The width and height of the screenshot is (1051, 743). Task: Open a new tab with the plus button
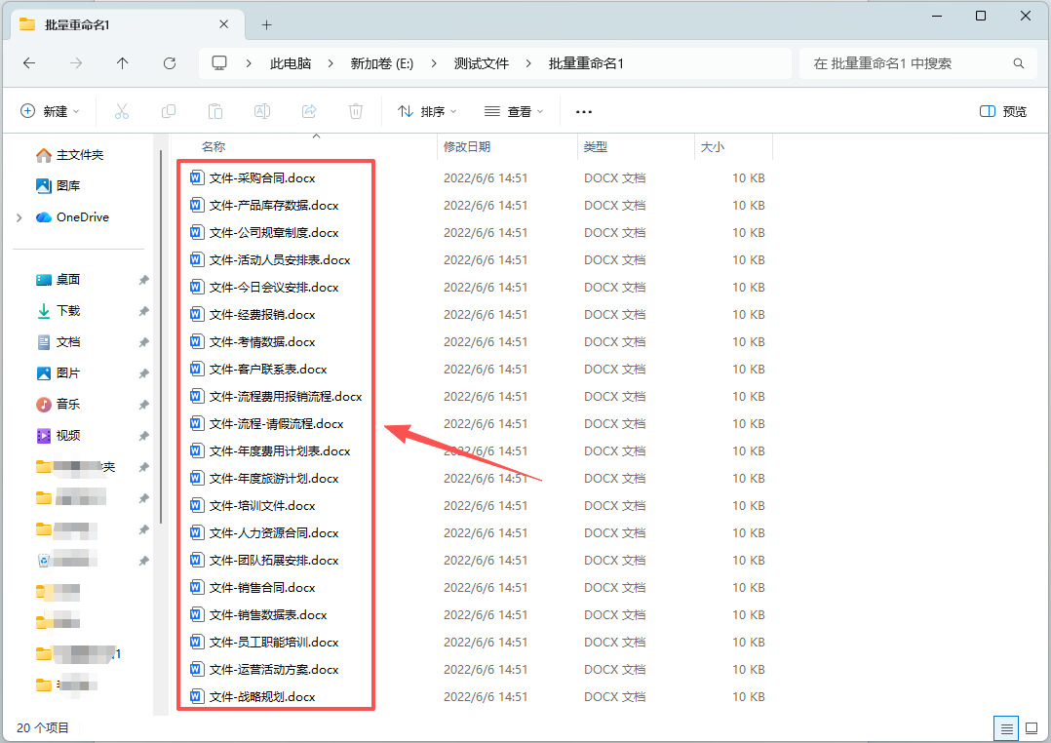[267, 24]
